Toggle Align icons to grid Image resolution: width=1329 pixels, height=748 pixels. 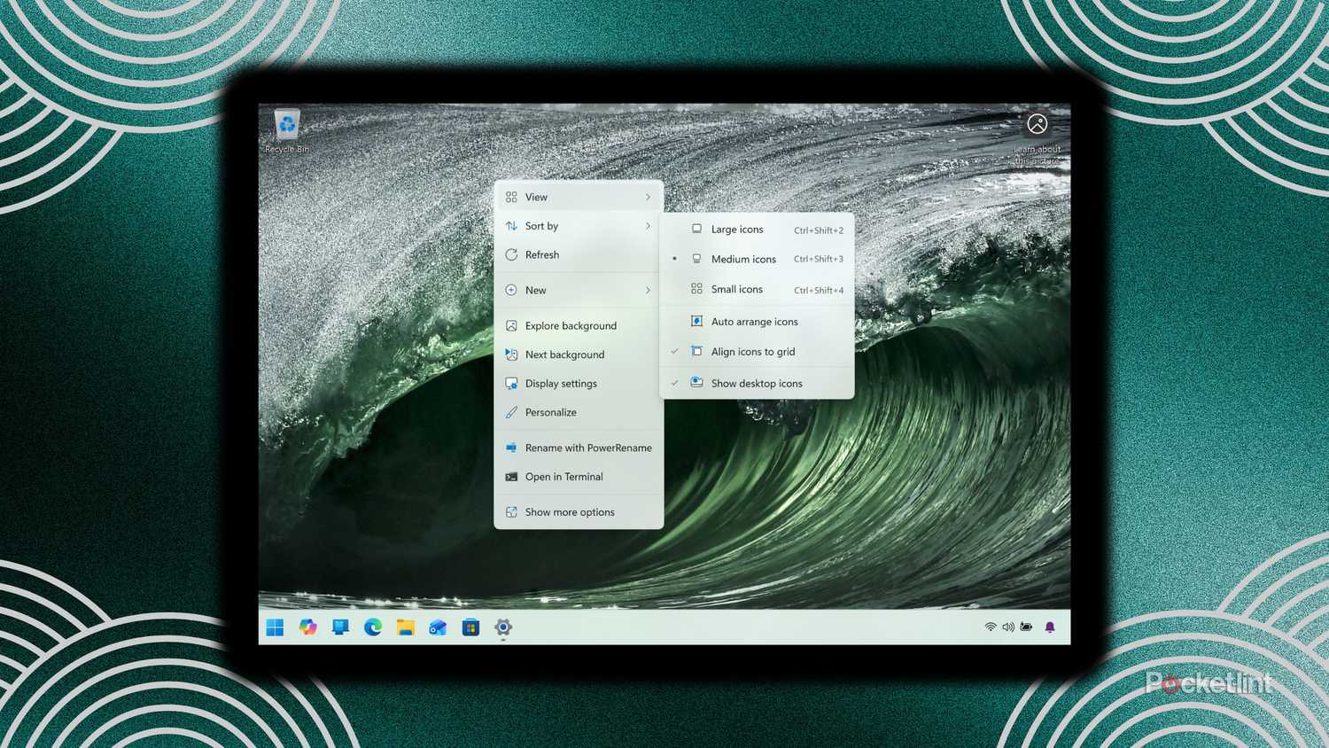(752, 352)
